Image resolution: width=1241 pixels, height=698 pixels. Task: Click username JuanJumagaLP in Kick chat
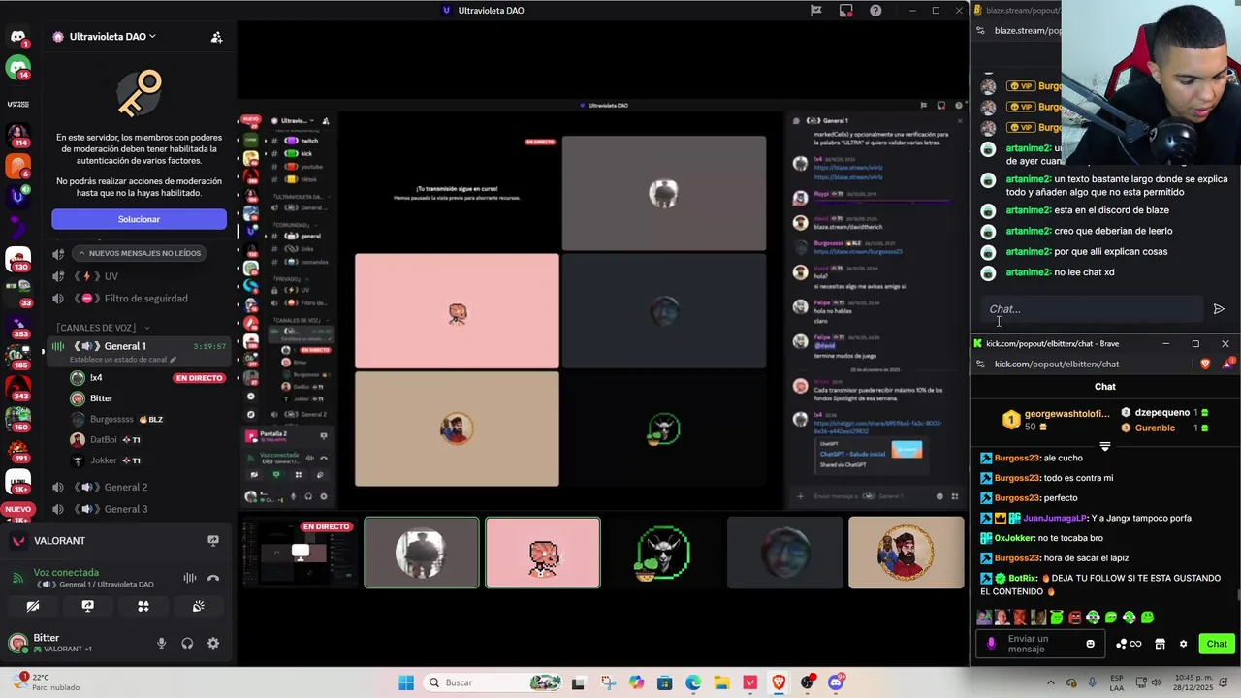(1054, 518)
